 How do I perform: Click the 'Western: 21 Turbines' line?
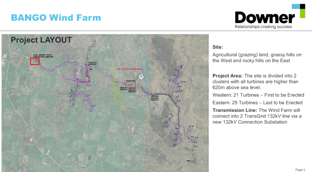coord(258,95)
